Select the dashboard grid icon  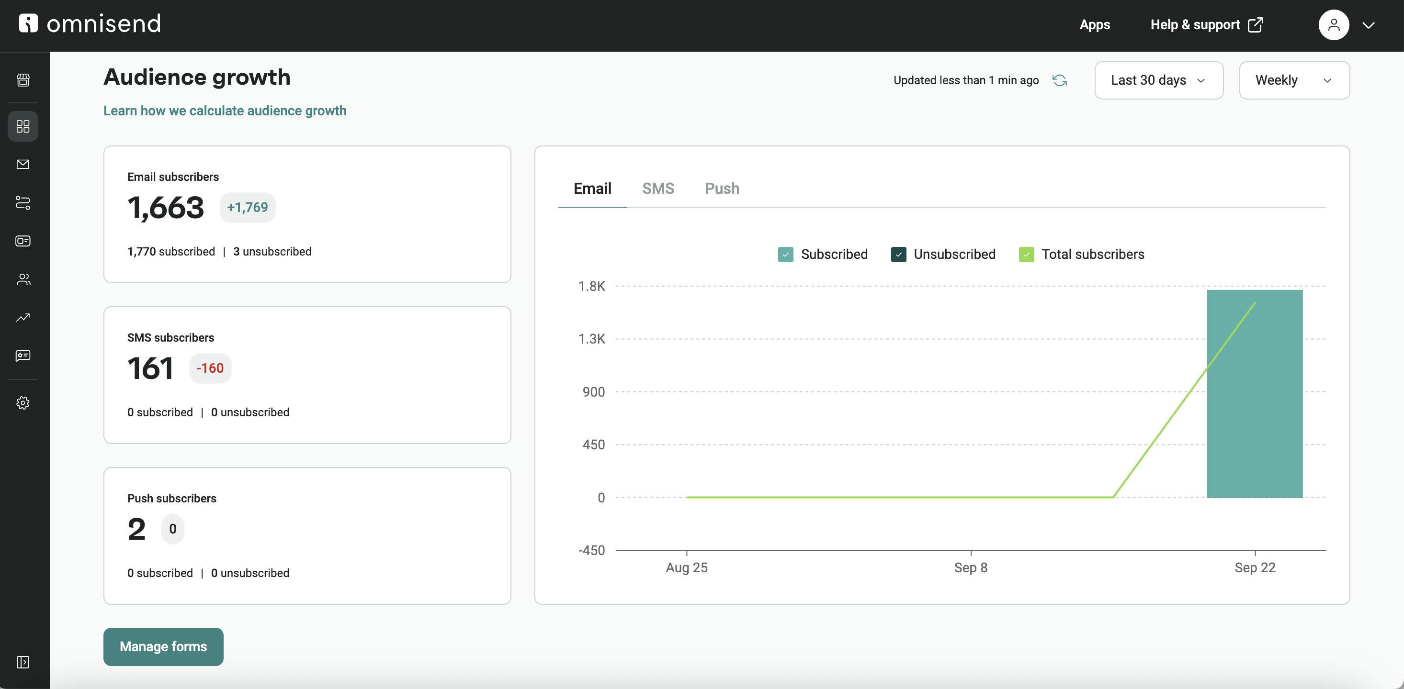23,126
